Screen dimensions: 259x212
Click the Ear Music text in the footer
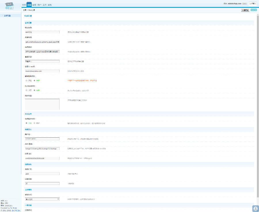click(x=13, y=208)
